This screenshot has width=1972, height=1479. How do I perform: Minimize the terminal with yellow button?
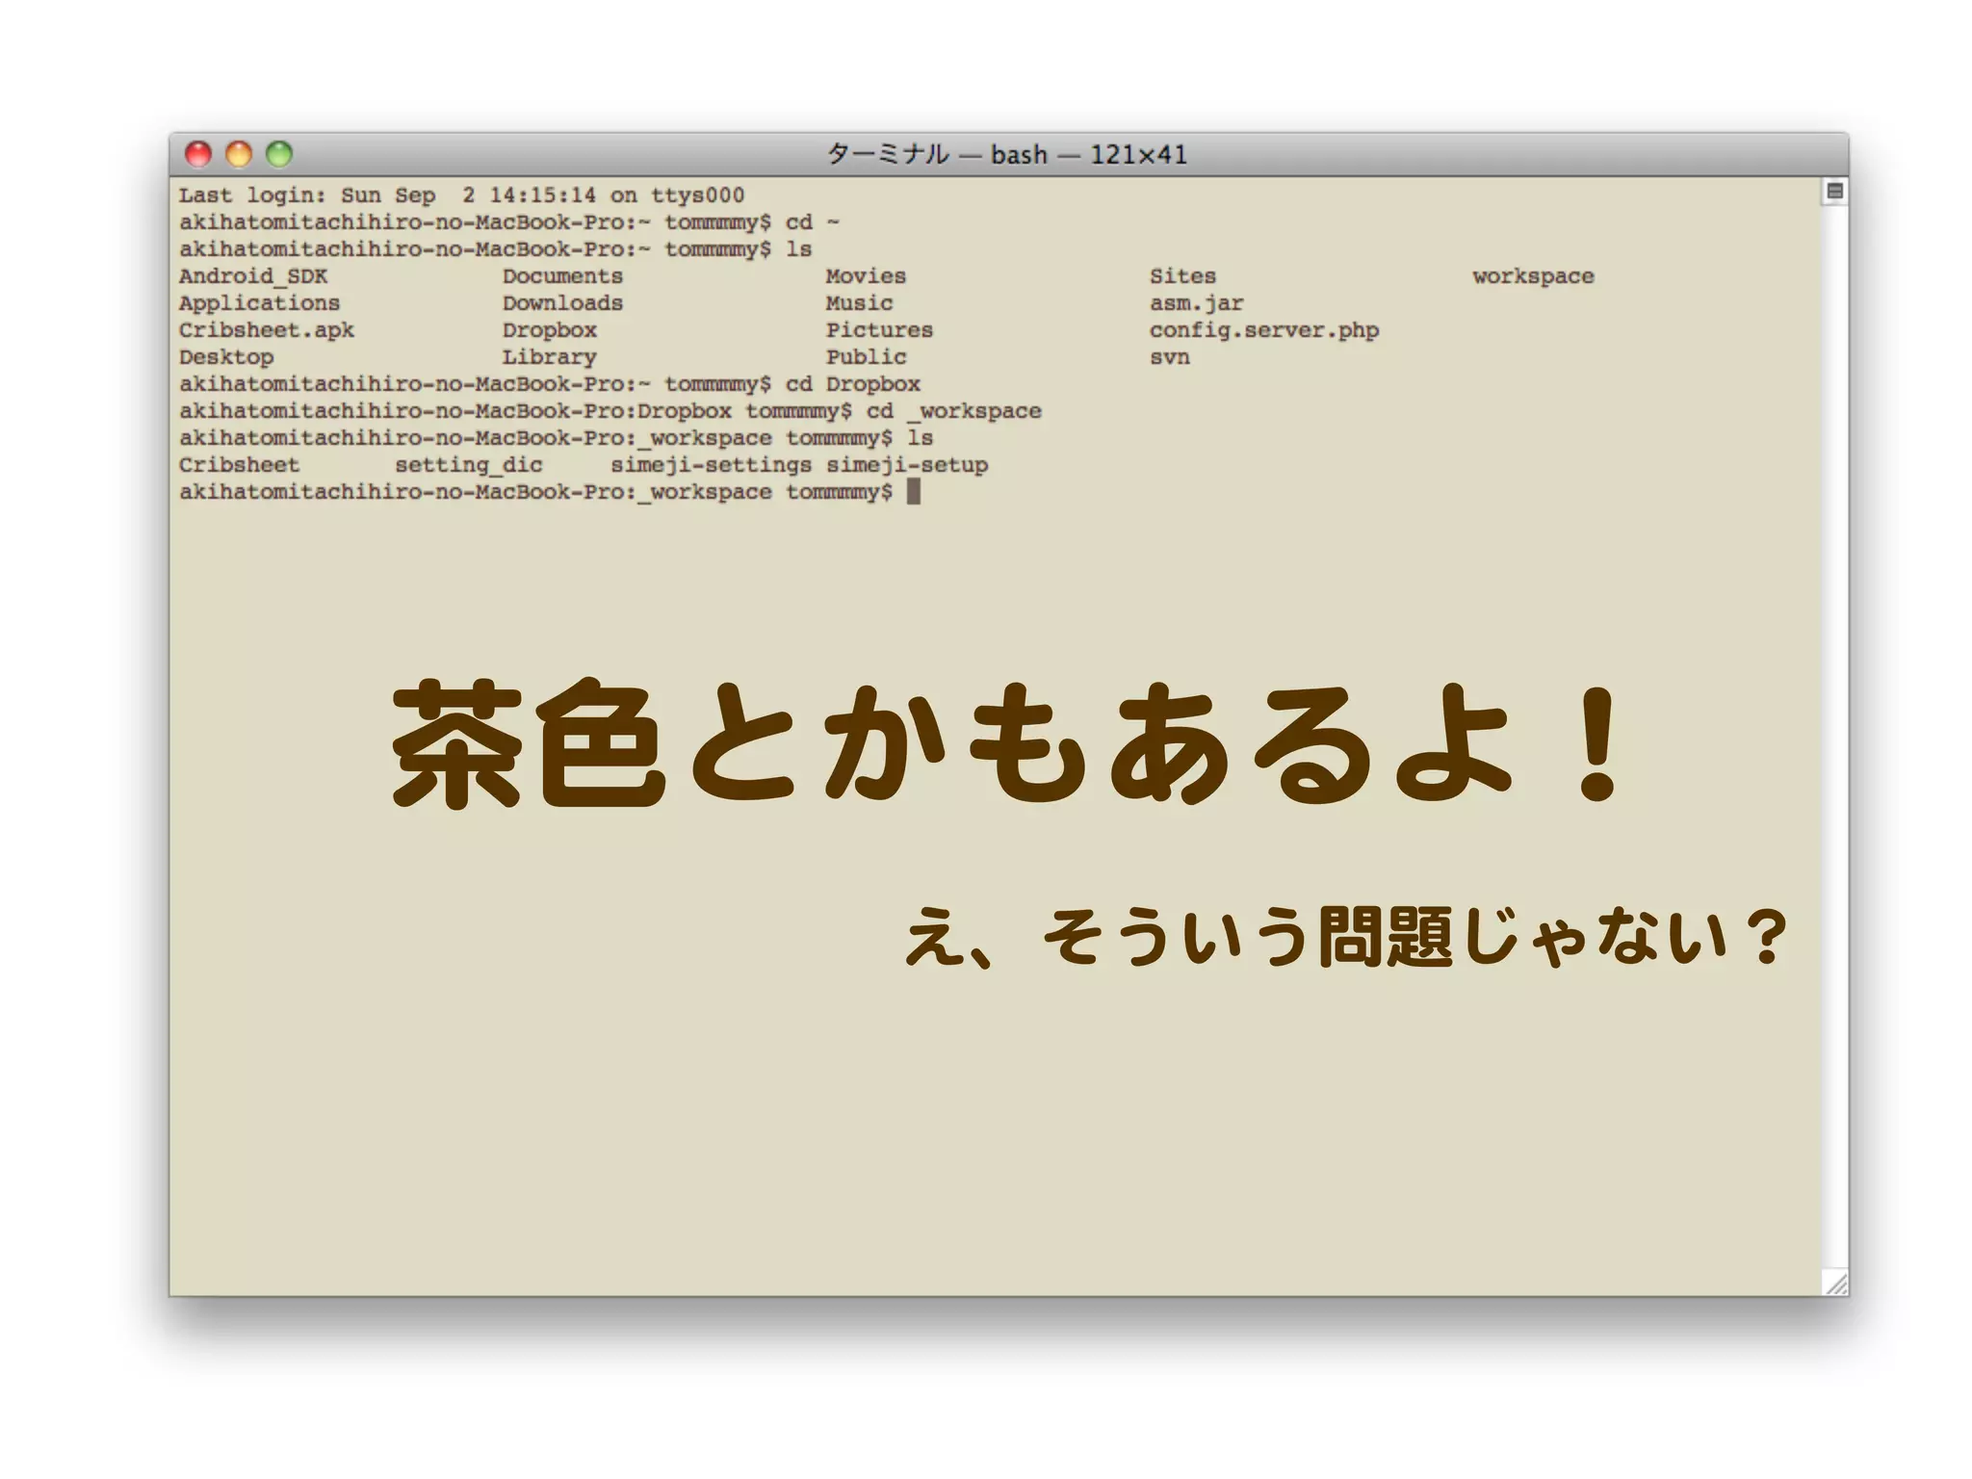click(x=239, y=154)
